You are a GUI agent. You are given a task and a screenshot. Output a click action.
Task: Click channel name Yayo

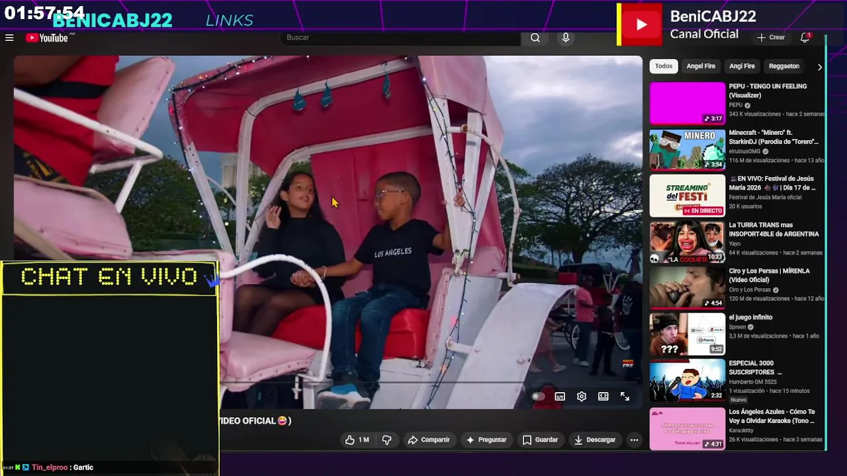[735, 244]
